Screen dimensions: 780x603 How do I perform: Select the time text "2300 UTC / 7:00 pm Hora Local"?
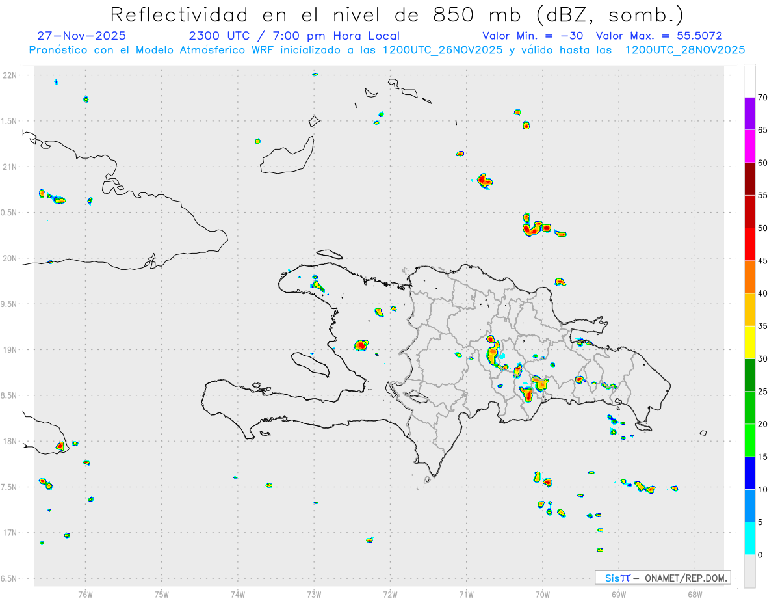click(x=294, y=36)
